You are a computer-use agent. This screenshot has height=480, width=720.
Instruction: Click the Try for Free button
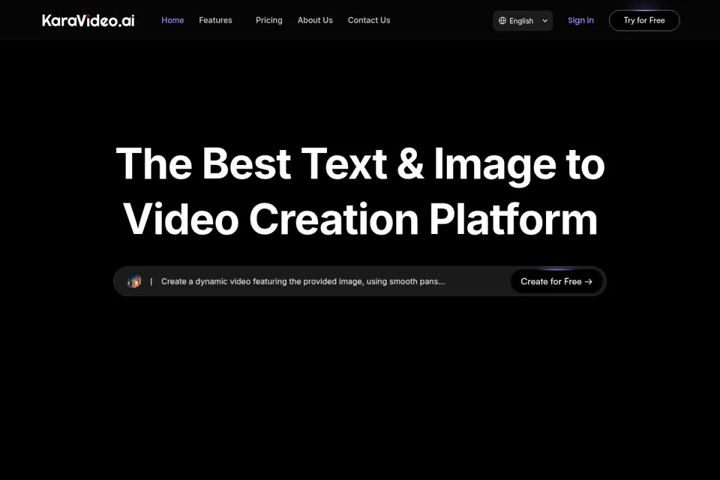point(644,21)
